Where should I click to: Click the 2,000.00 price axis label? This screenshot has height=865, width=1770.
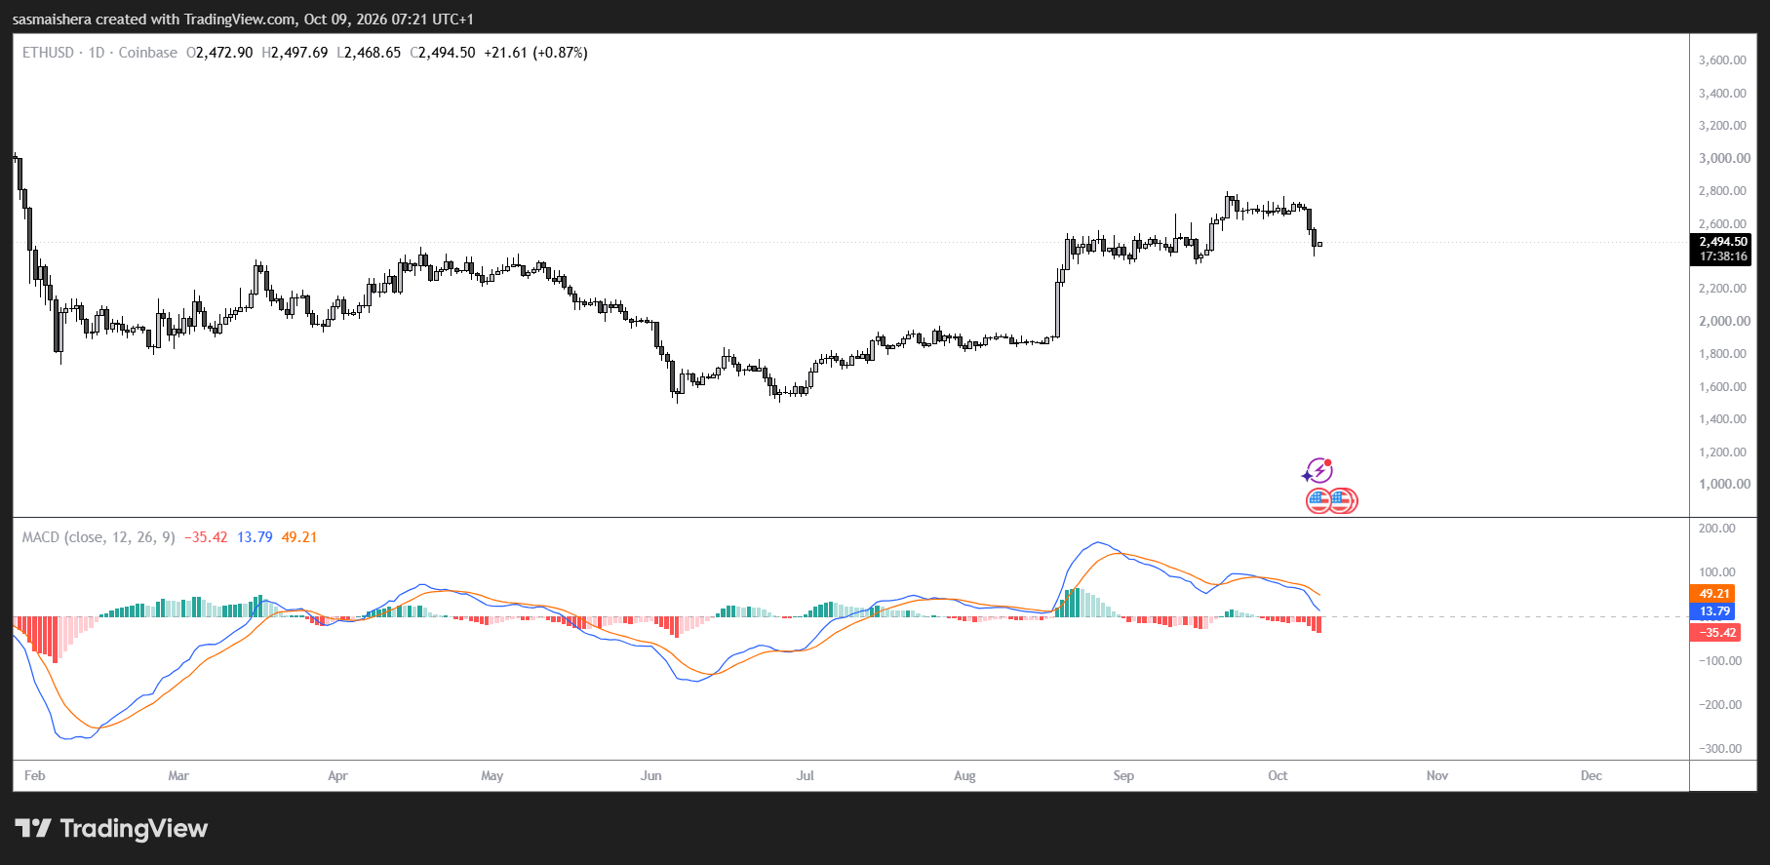coord(1724,321)
